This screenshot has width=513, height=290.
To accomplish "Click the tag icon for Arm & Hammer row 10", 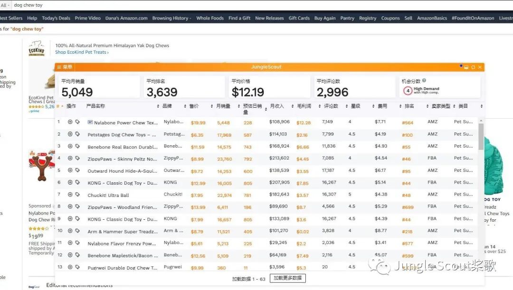I will [77, 231].
